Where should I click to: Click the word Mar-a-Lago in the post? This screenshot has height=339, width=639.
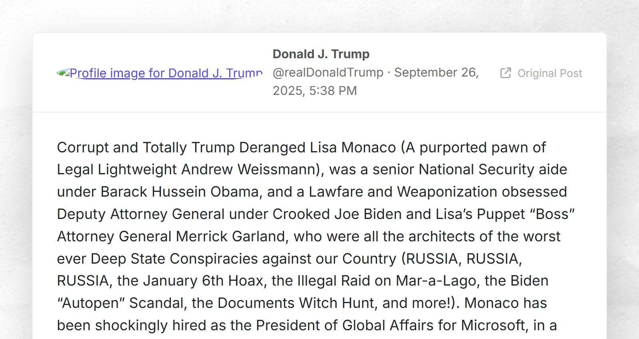point(437,281)
